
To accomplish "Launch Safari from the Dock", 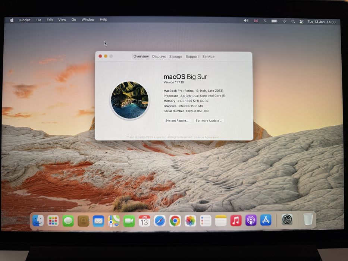I will point(160,221).
